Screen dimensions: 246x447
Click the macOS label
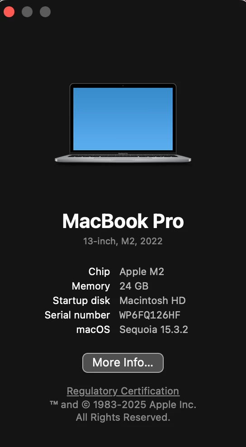coord(93,329)
